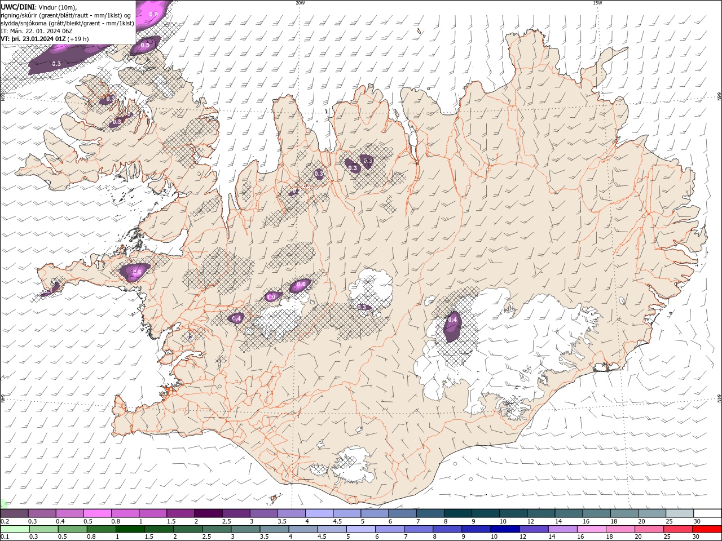Click the '20W' longitude label
The height and width of the screenshot is (541, 722).
(300, 3)
